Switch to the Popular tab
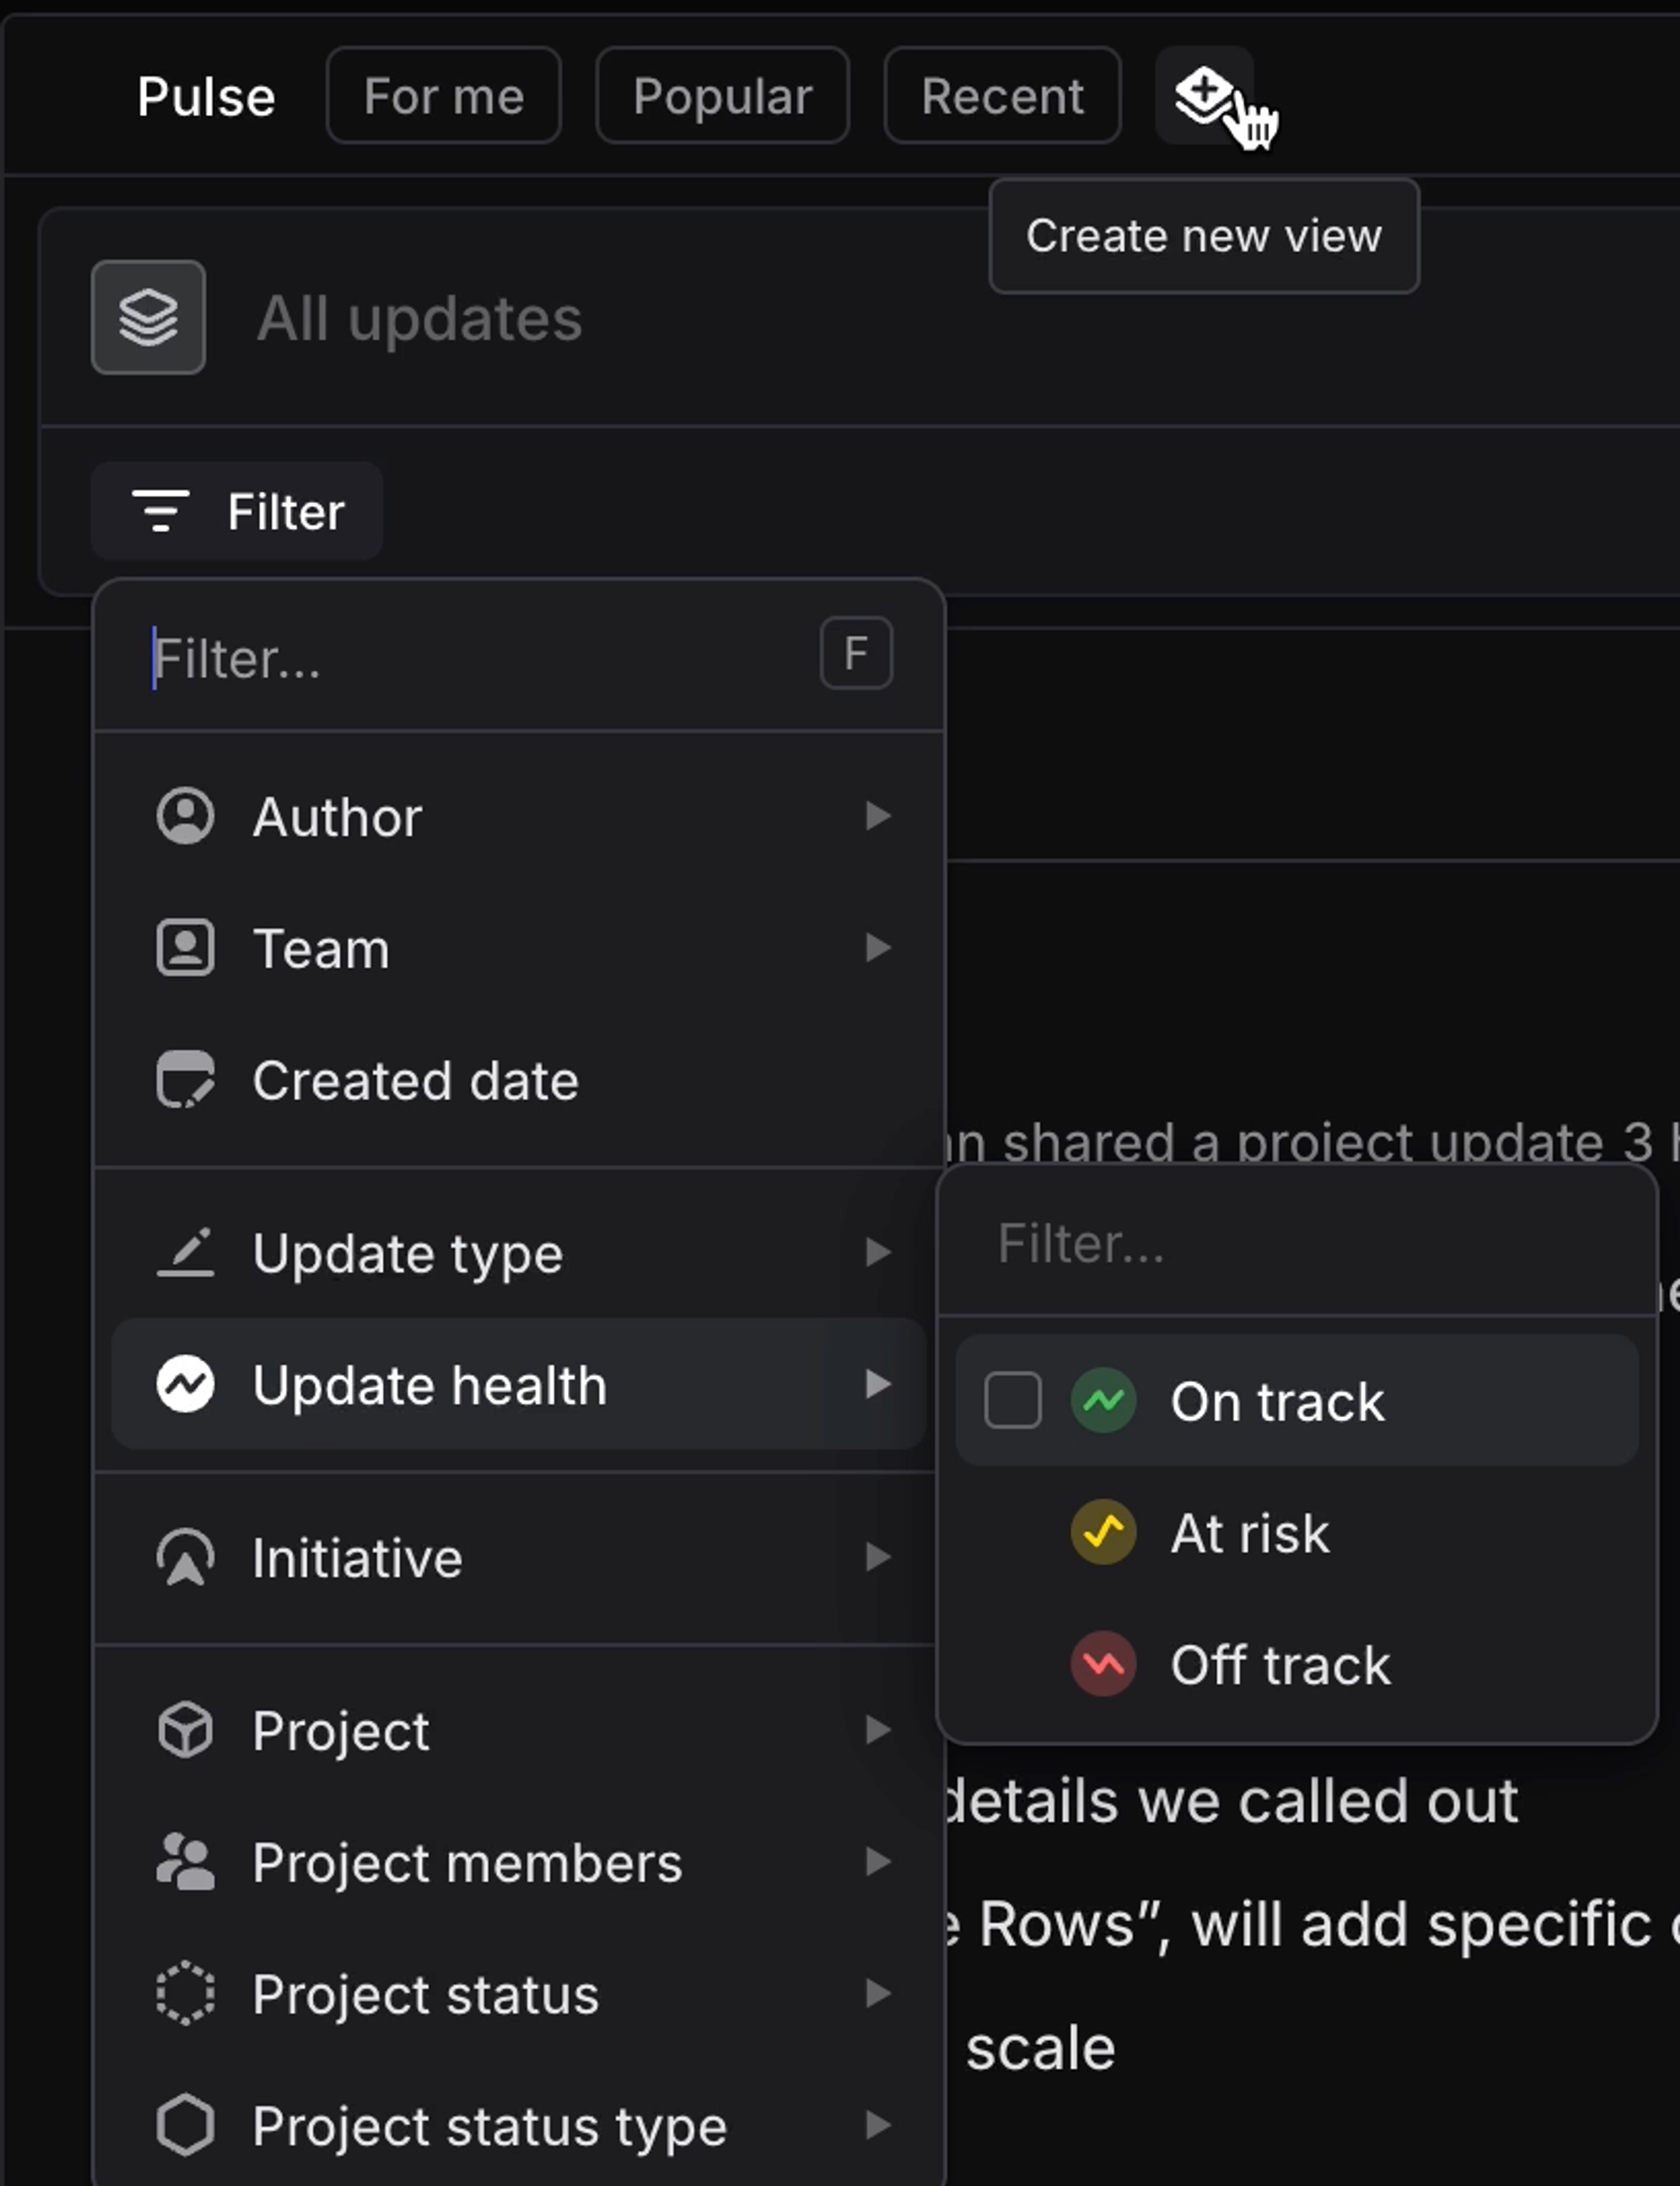This screenshot has width=1680, height=2186. tap(722, 96)
